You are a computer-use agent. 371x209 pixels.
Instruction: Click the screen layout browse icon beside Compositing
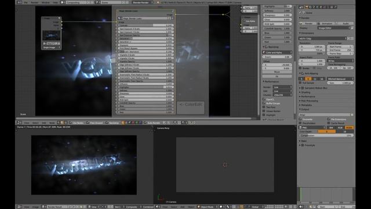63,2
